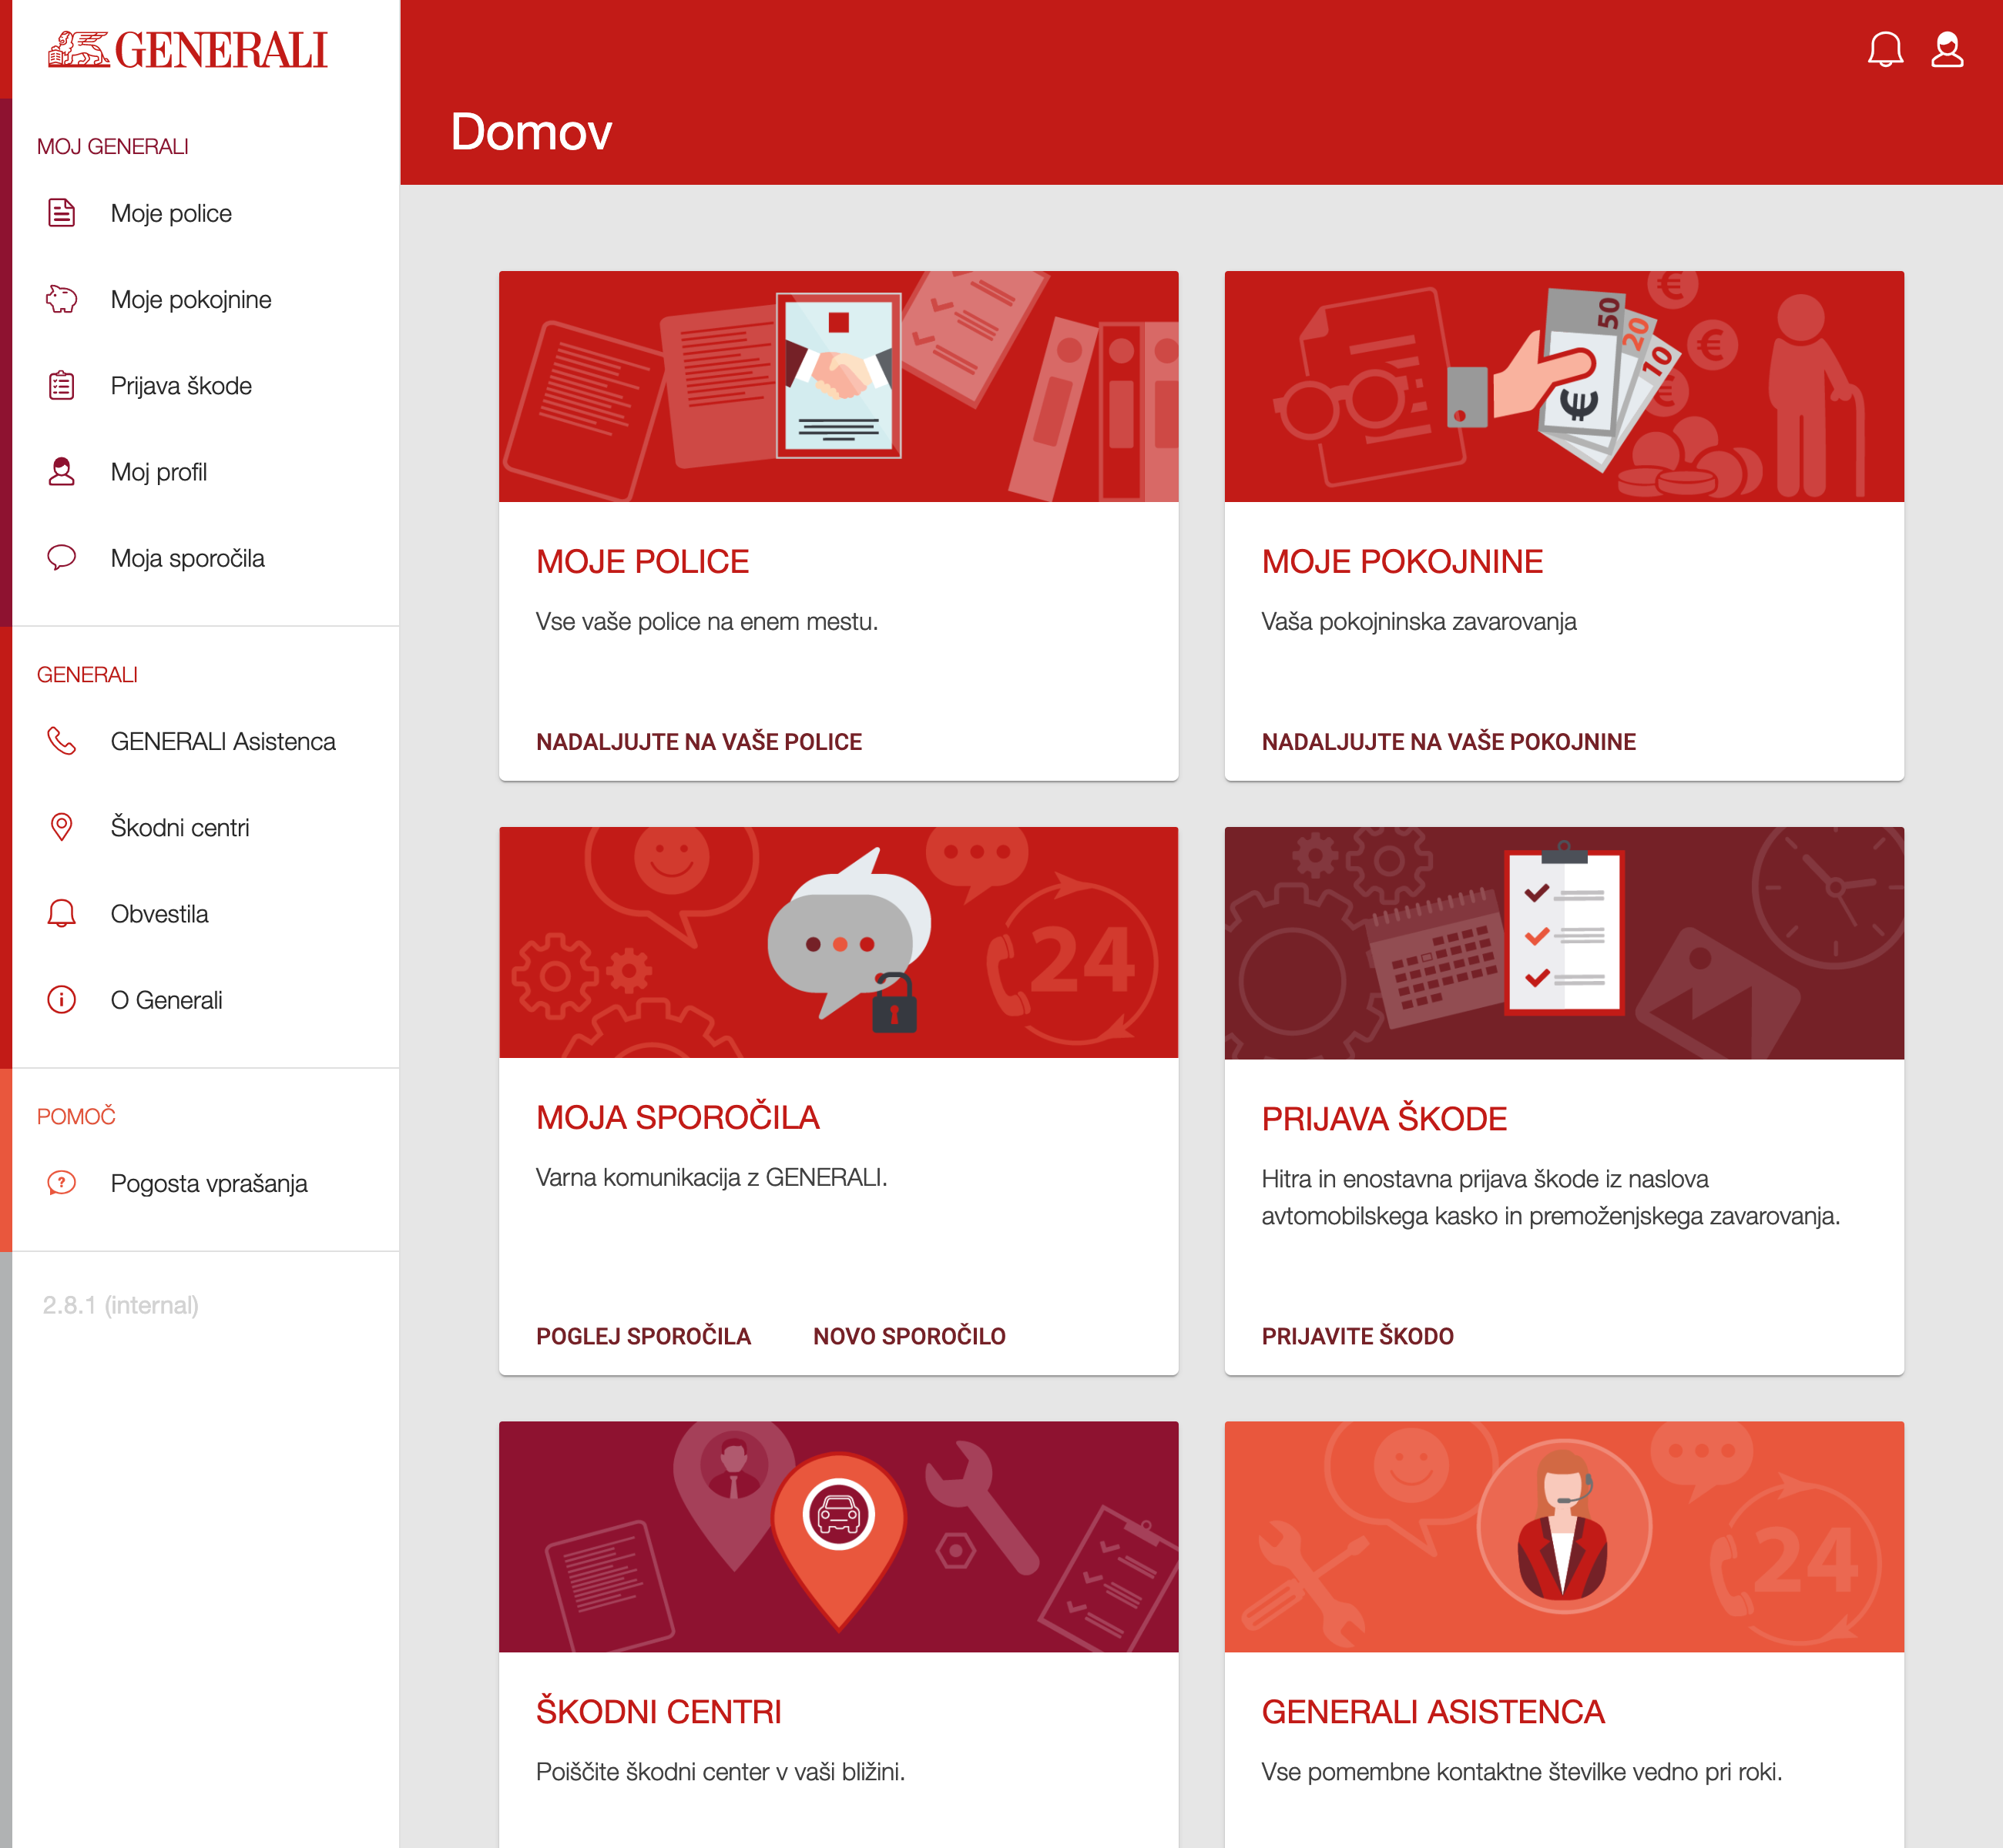Click the Moj profil person icon
Screen dimensions: 2003x1848
pyautogui.click(x=62, y=471)
